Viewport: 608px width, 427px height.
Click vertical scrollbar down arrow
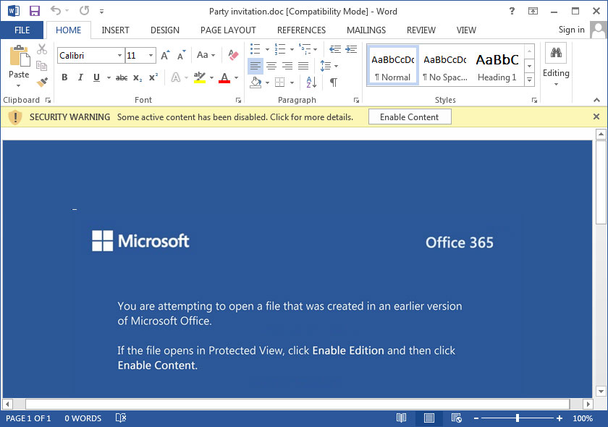[x=601, y=391]
